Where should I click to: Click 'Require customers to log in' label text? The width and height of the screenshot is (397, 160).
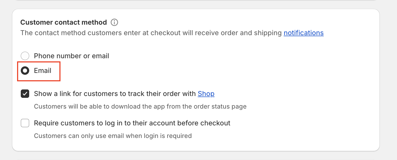click(132, 123)
